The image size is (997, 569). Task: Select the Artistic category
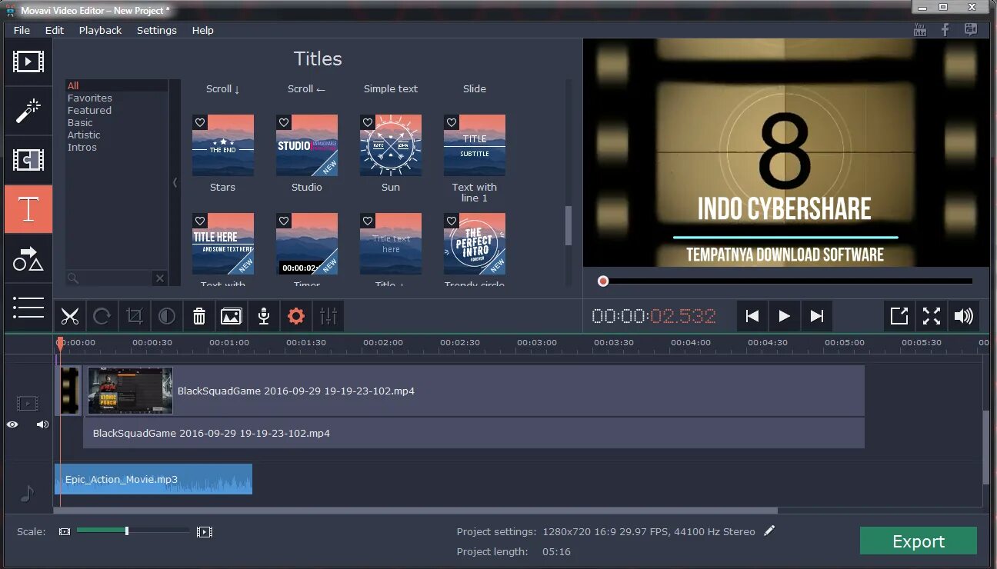[x=84, y=135]
